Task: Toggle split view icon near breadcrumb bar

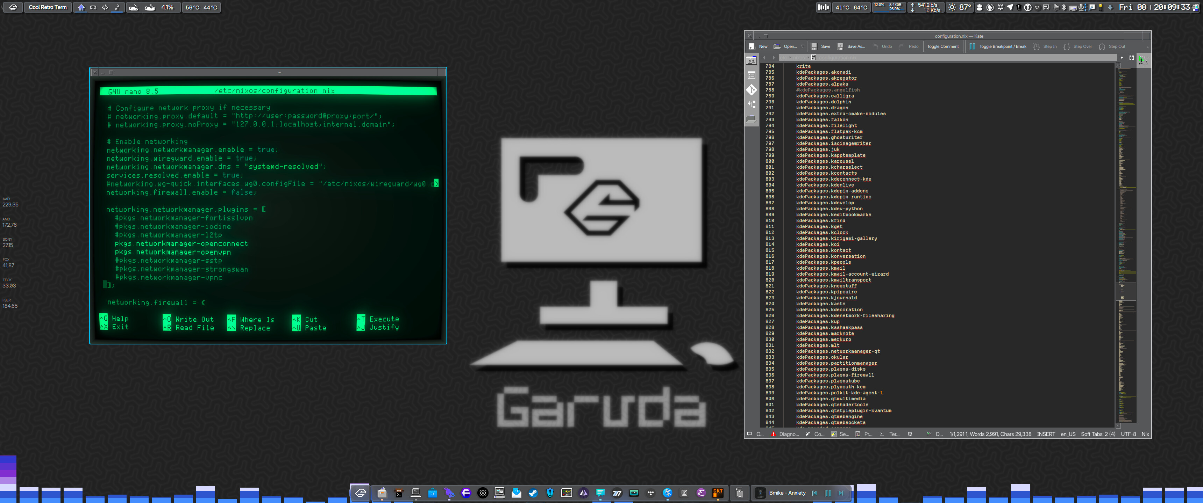Action: [x=1131, y=58]
